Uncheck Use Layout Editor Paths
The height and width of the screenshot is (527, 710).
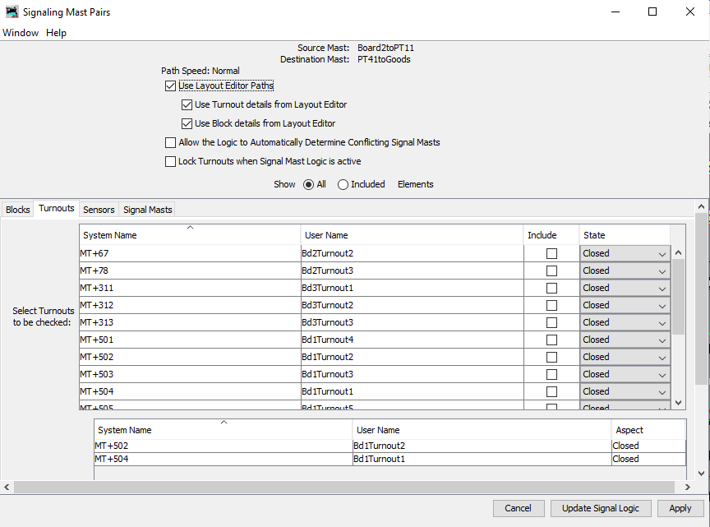click(x=170, y=86)
